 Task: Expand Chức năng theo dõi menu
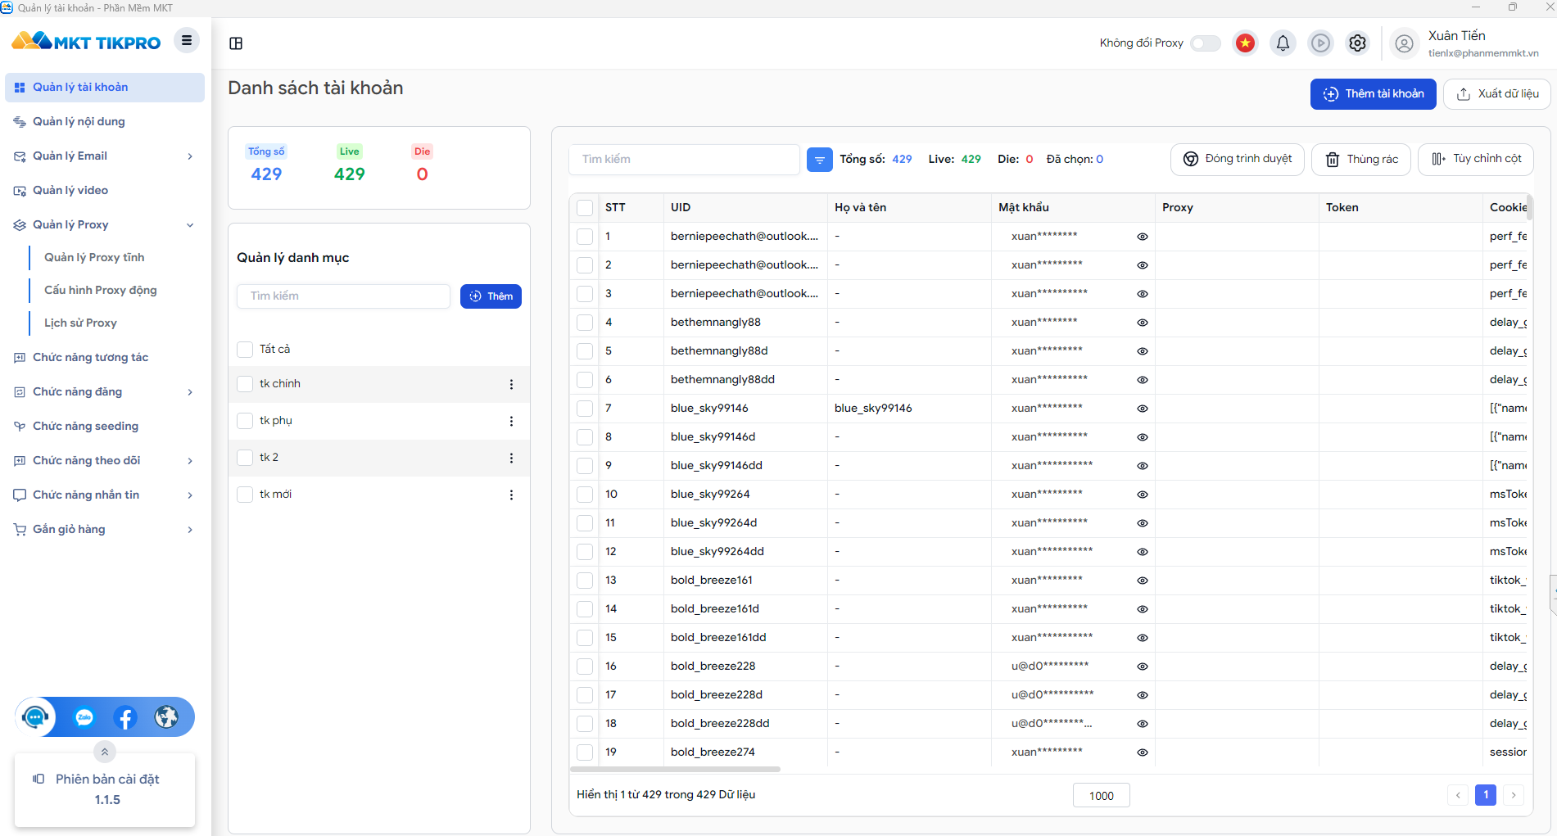190,461
